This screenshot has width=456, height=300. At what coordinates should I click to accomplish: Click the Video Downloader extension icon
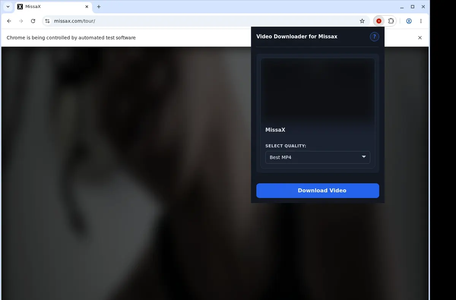click(379, 21)
